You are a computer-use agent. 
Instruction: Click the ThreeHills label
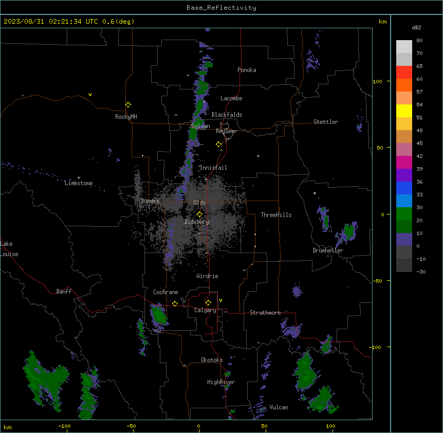pyautogui.click(x=276, y=215)
